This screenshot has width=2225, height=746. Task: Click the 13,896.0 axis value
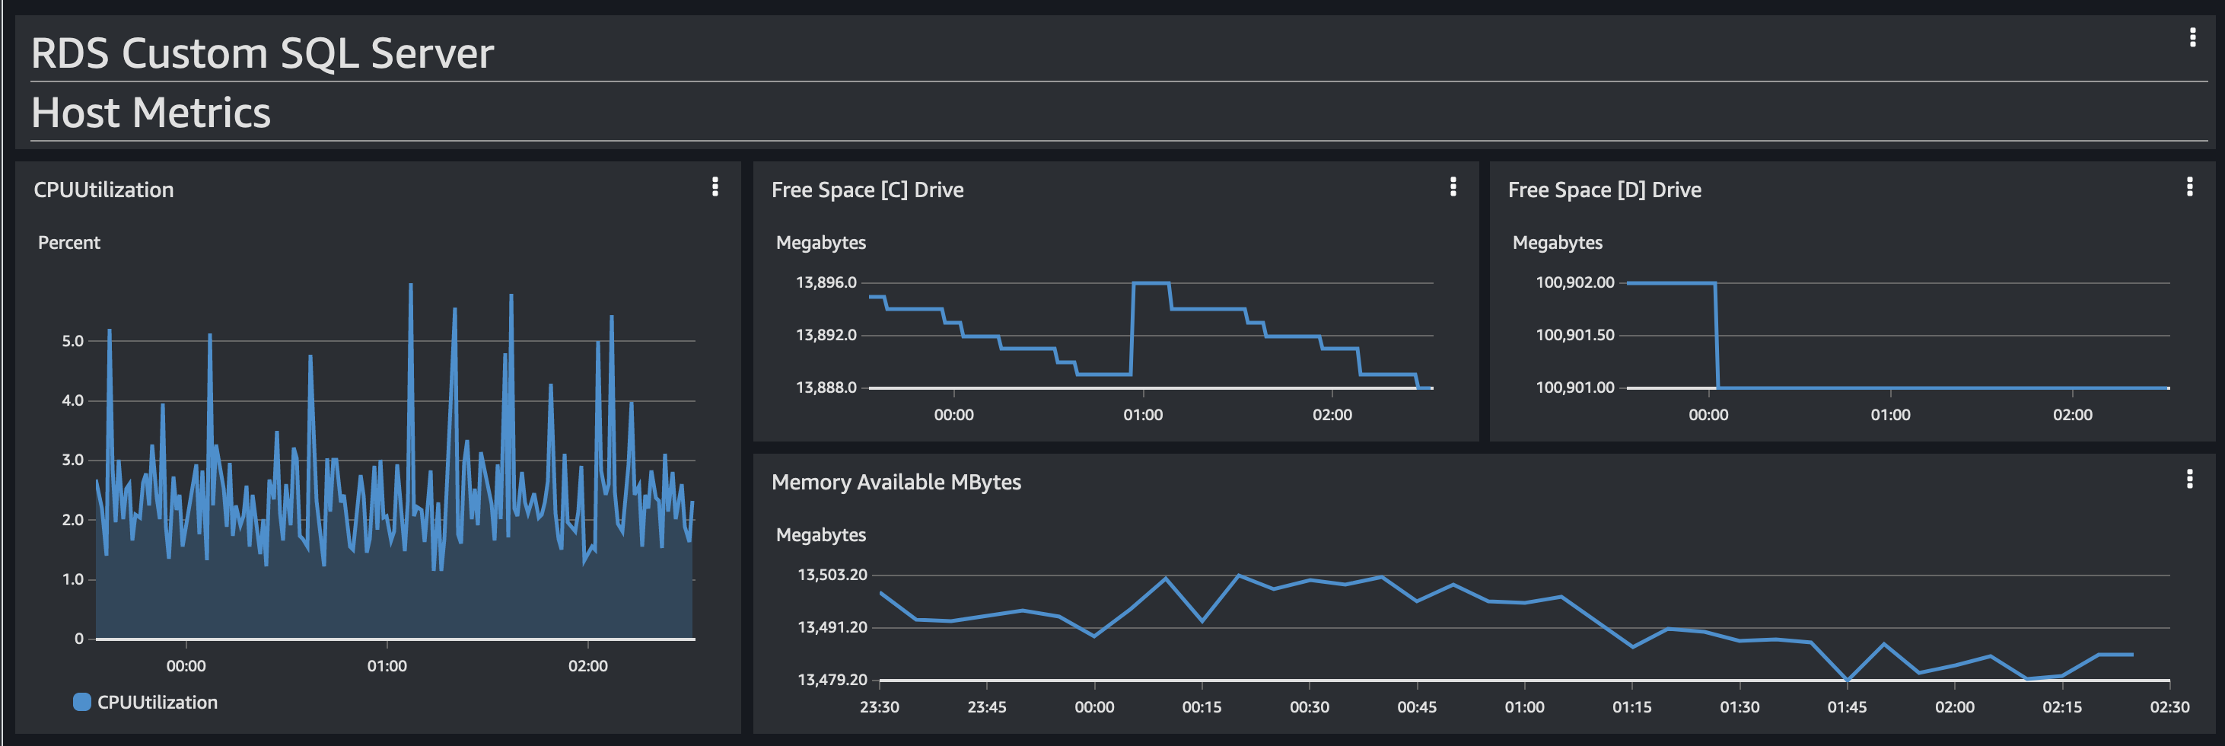tap(826, 282)
